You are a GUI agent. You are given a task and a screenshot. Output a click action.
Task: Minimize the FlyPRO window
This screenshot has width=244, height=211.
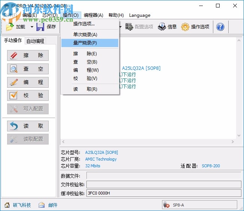pos(201,6)
